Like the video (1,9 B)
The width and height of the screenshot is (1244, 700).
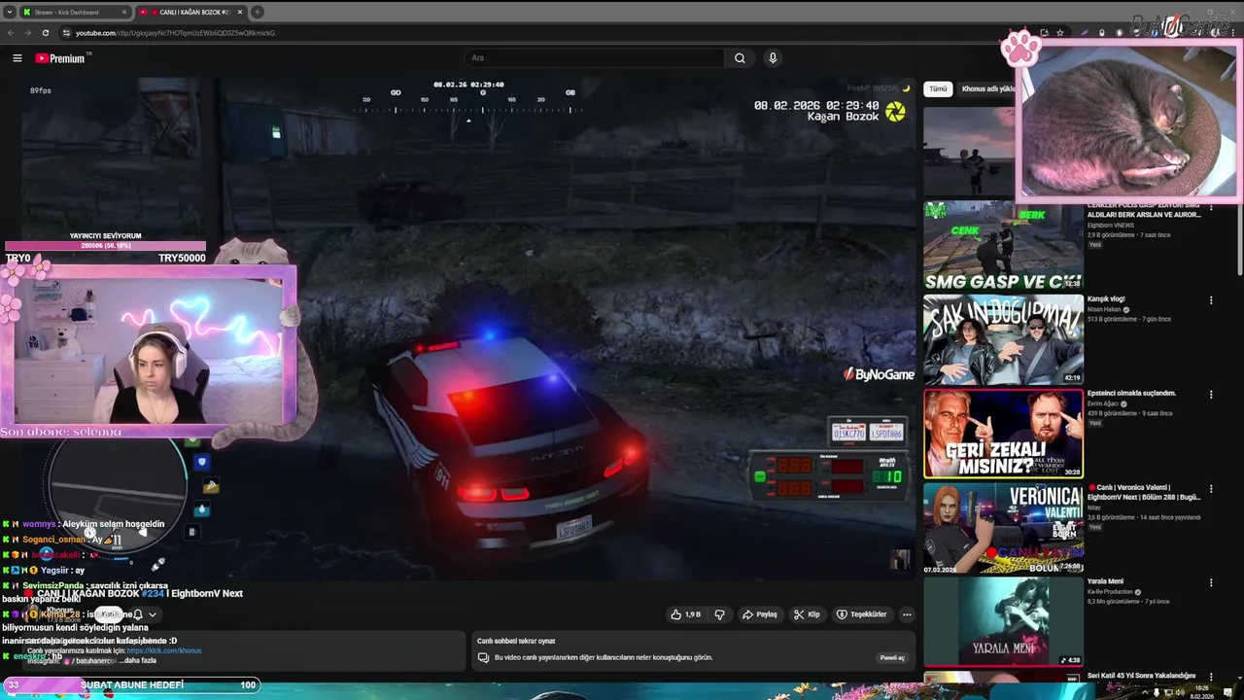click(686, 614)
